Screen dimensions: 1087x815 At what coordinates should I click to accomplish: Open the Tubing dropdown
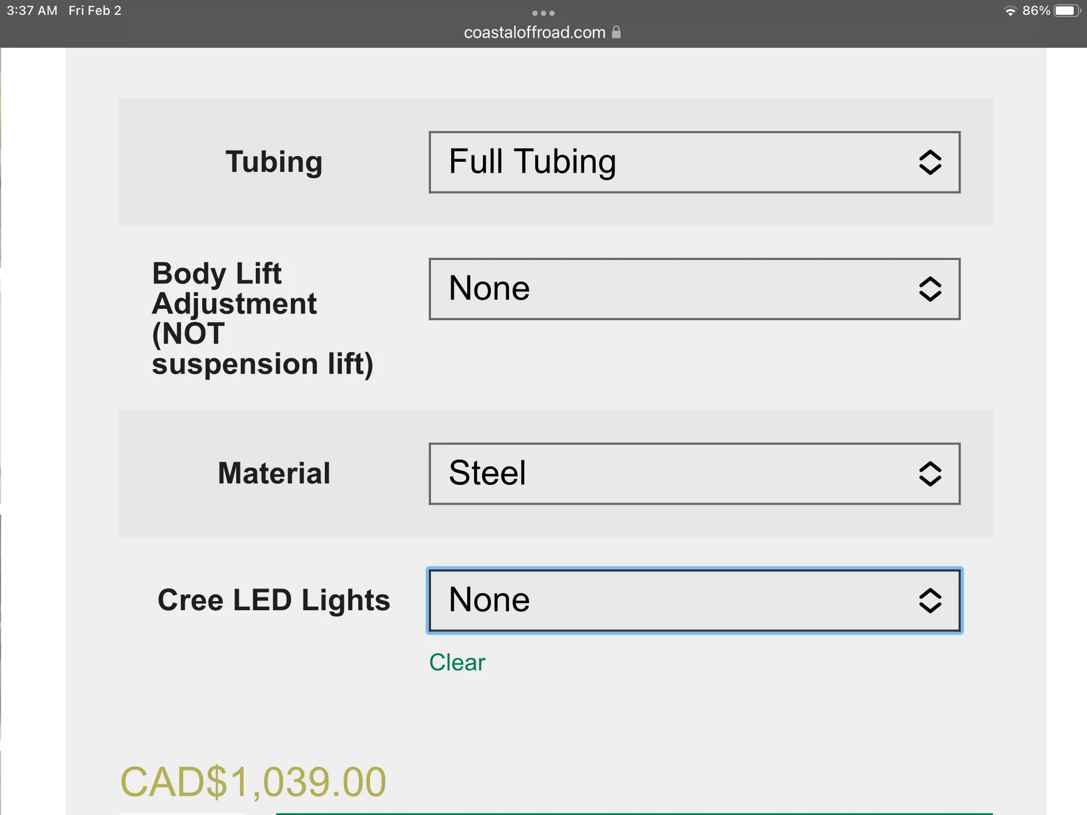[694, 162]
